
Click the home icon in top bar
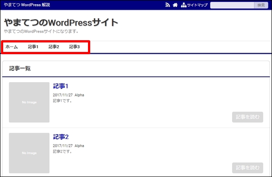click(175, 5)
